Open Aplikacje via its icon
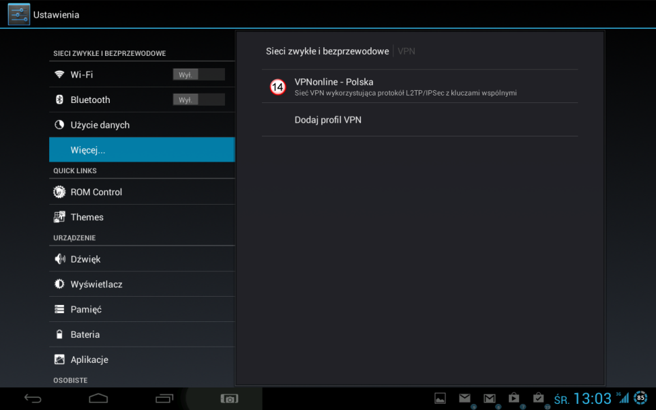The image size is (656, 410). 59,360
